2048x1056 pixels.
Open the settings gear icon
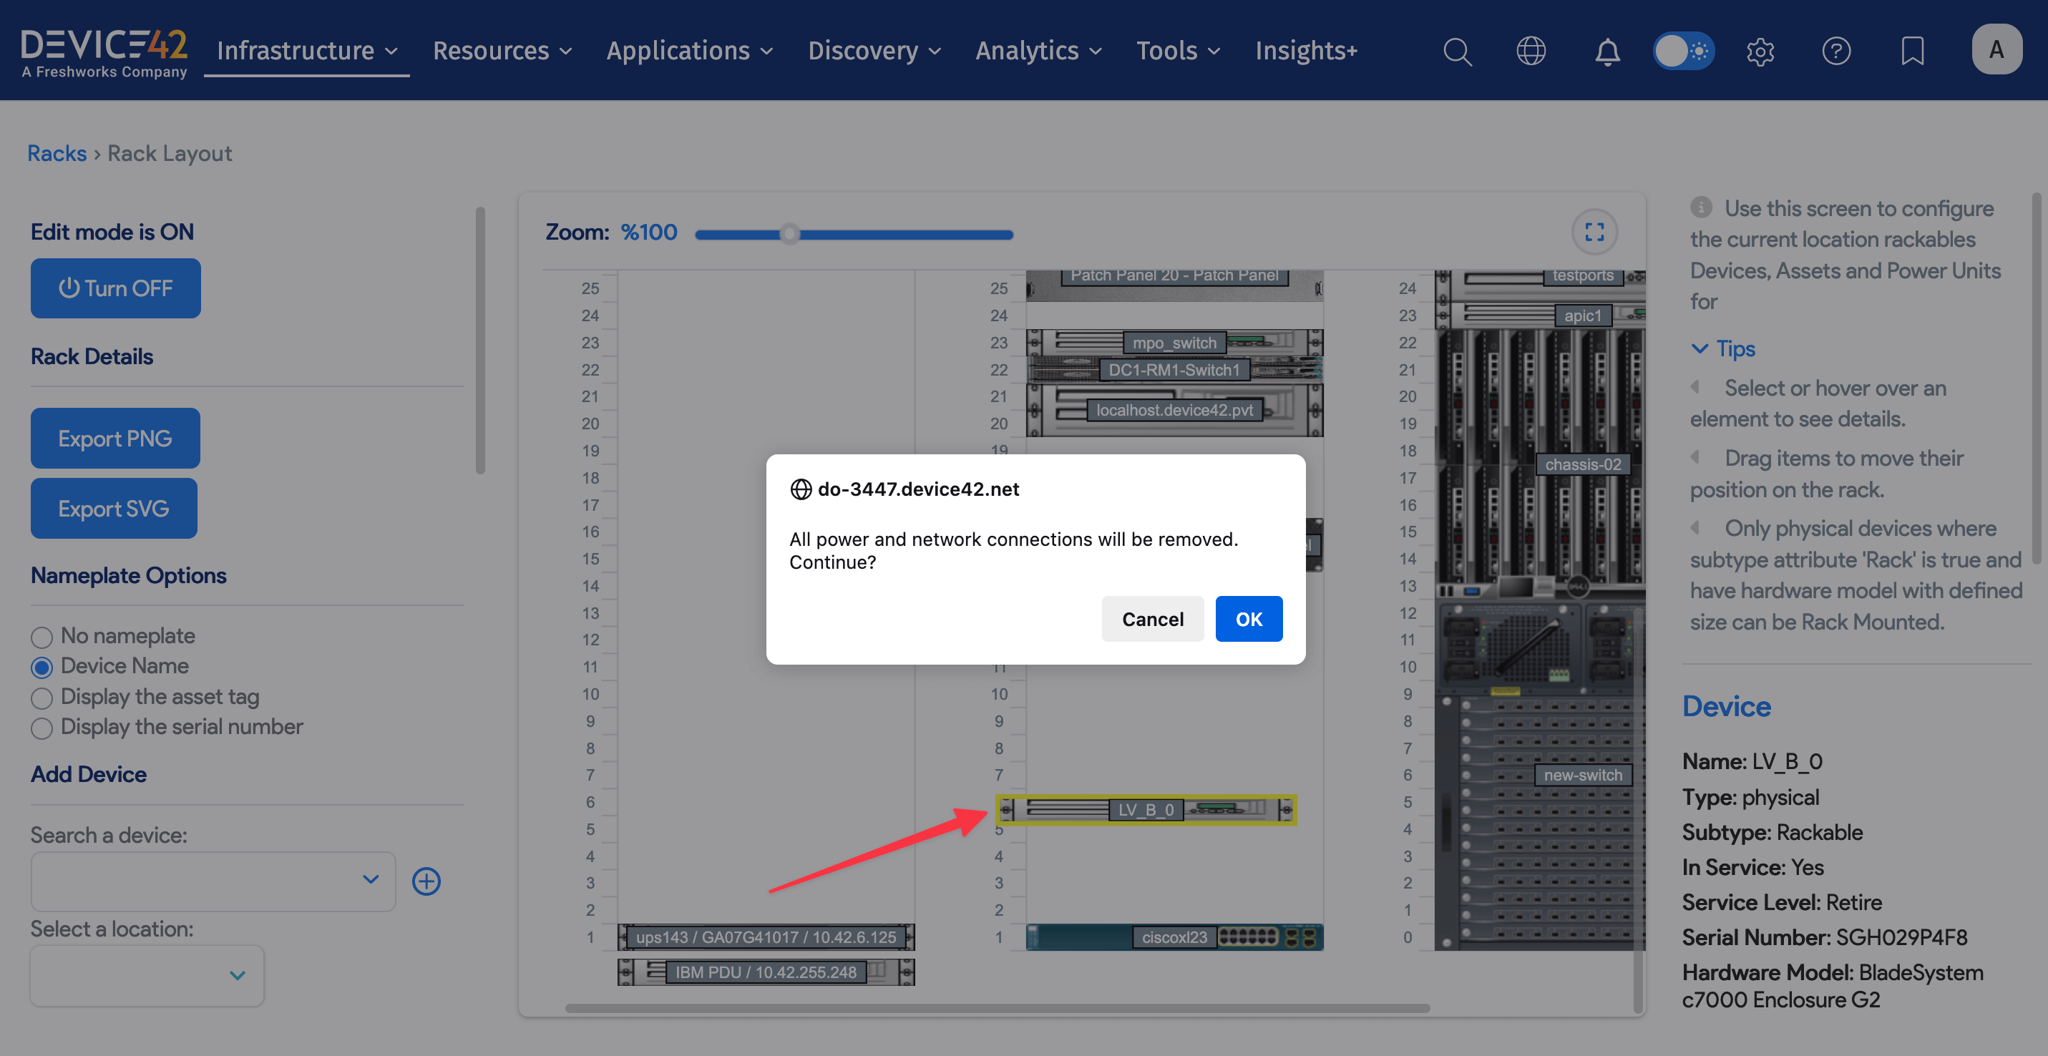coord(1760,52)
